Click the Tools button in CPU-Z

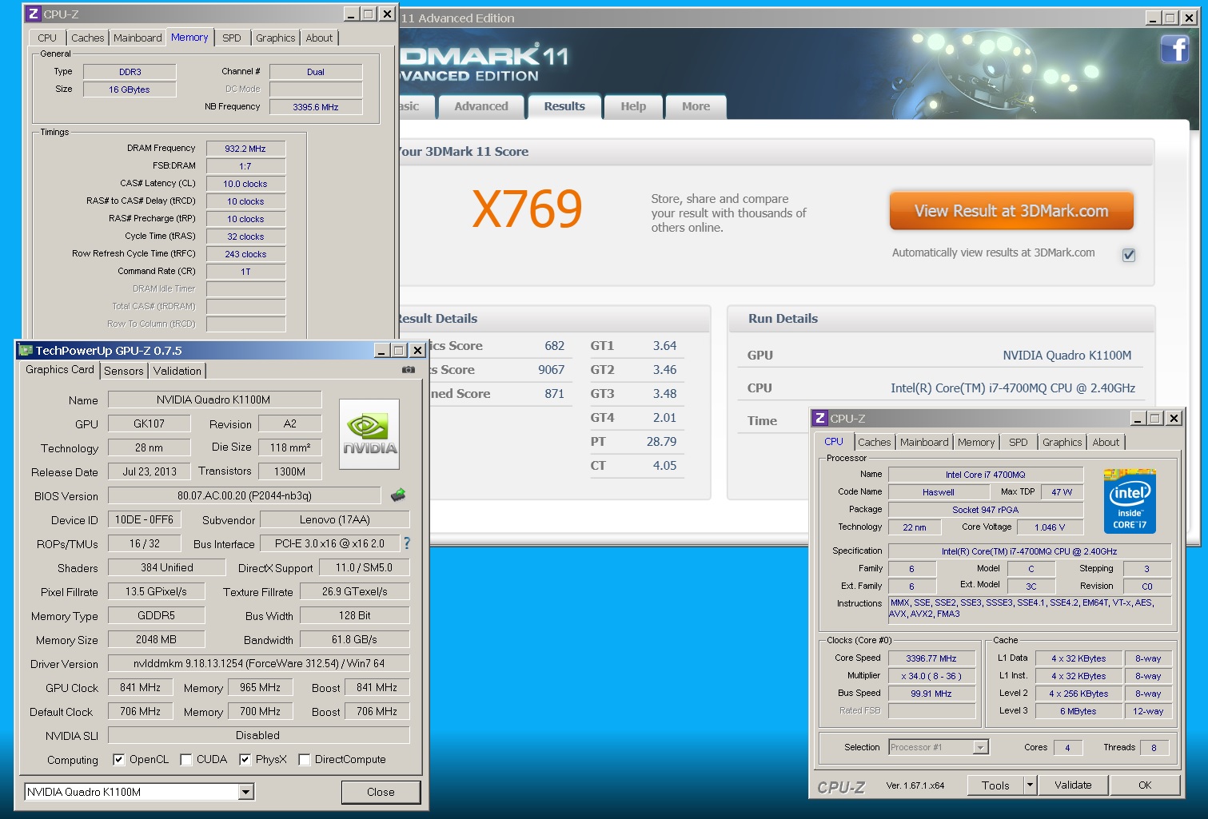pyautogui.click(x=995, y=785)
